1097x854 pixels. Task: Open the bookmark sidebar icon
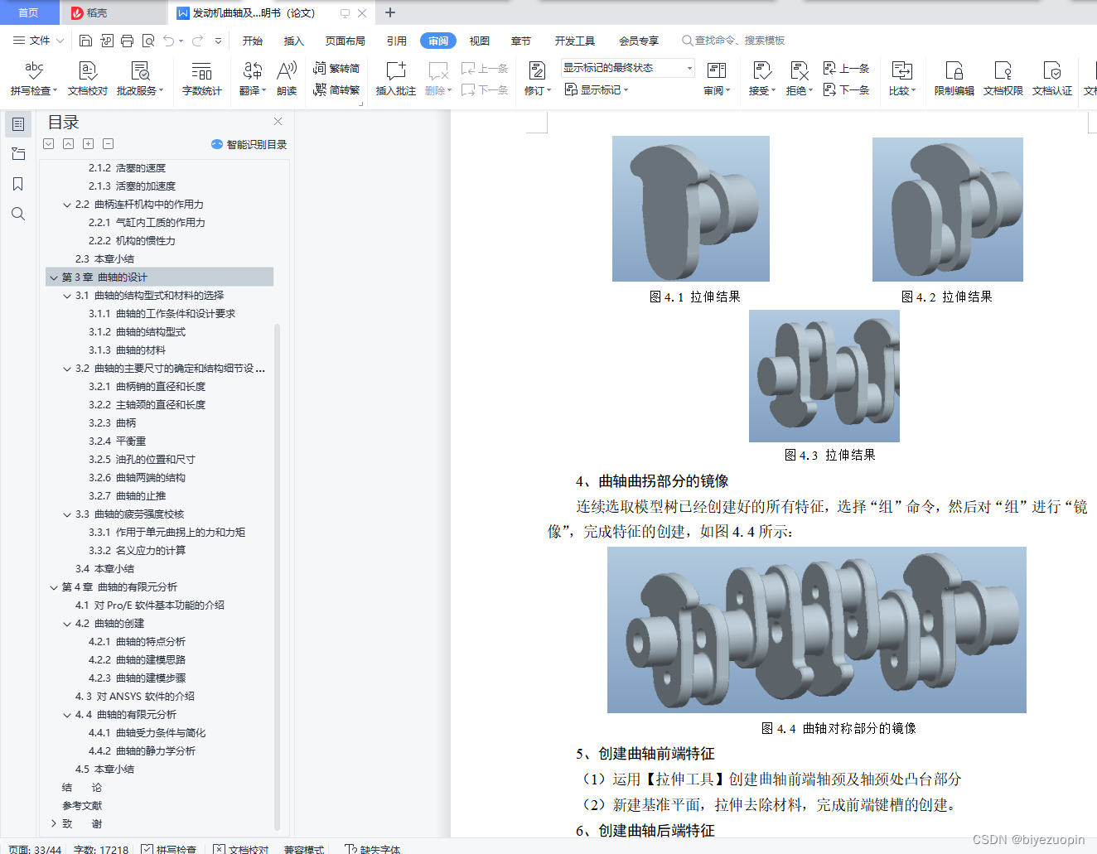(17, 184)
